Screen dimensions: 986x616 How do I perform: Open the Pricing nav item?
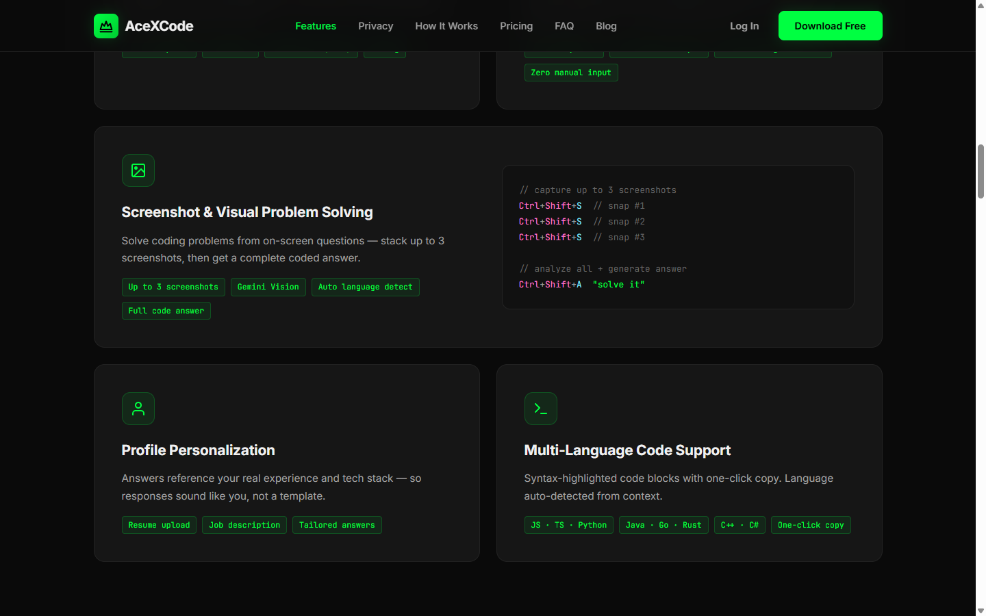(516, 26)
